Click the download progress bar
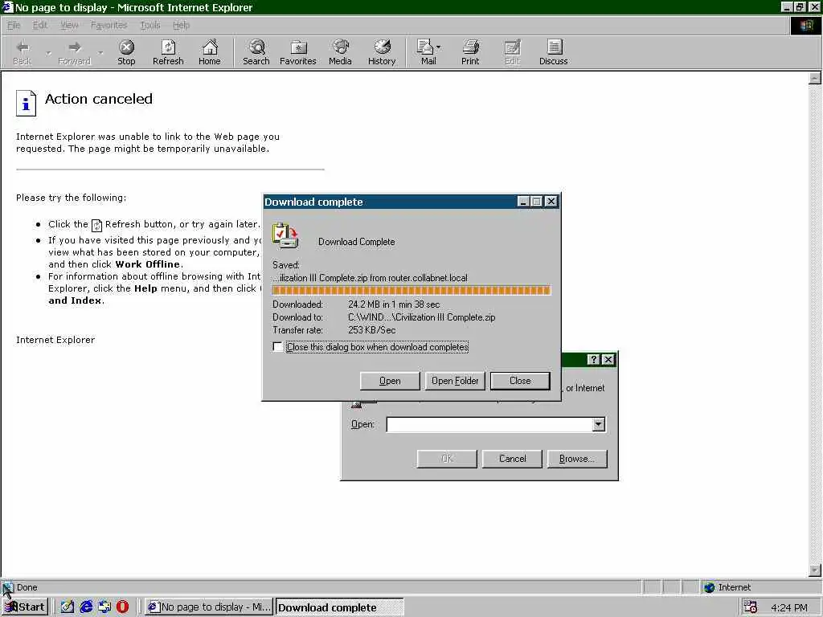Image resolution: width=823 pixels, height=617 pixels. (x=411, y=290)
